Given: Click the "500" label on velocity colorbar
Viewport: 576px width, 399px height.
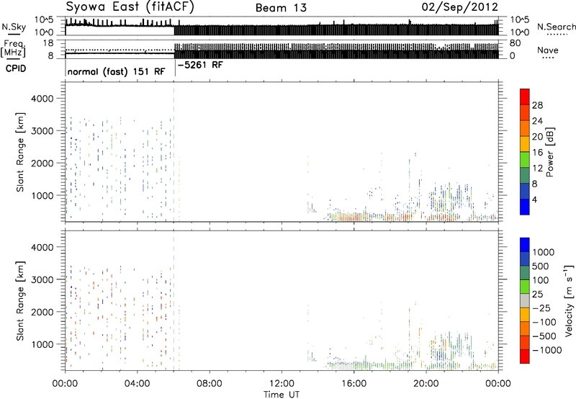Looking at the screenshot, I should click(541, 266).
